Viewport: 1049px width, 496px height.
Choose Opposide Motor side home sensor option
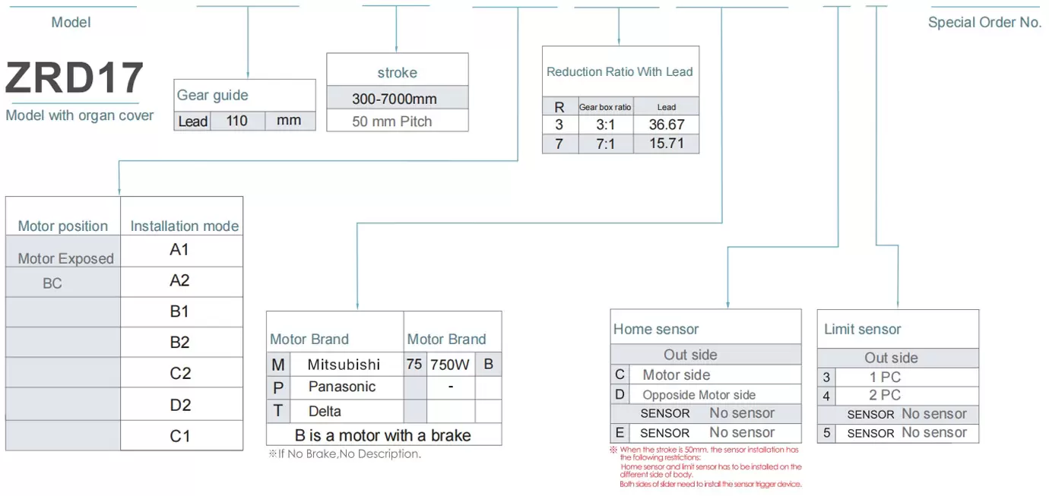[699, 395]
